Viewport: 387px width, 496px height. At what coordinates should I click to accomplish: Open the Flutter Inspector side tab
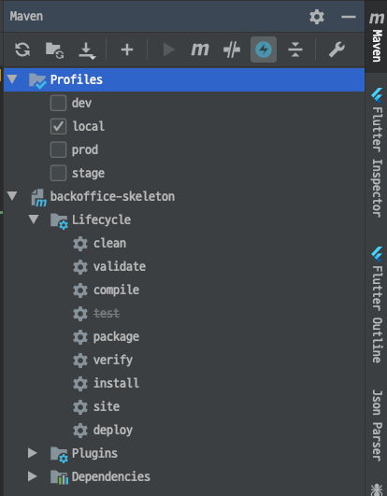point(377,153)
